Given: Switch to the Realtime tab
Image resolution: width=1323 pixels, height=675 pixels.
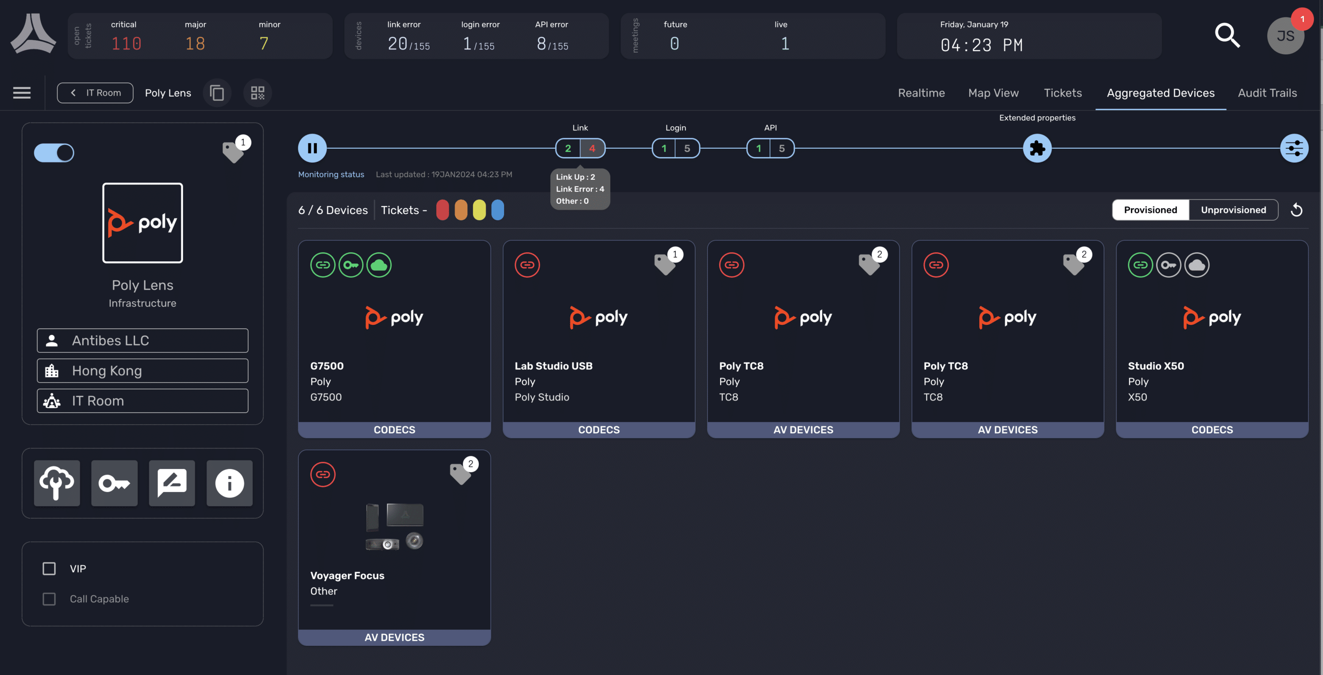Looking at the screenshot, I should pos(921,93).
